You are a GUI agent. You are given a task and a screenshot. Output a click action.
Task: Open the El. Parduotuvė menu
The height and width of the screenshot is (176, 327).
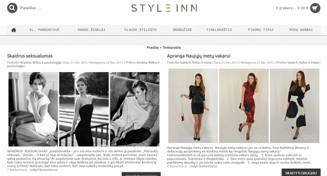[x=44, y=30]
